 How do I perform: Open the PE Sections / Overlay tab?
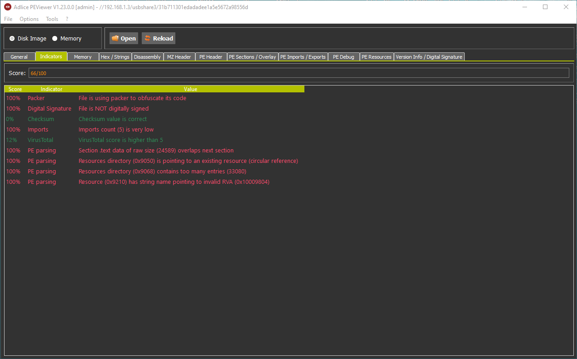pos(252,57)
